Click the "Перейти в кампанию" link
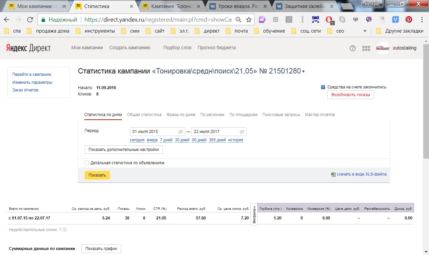 click(x=32, y=74)
